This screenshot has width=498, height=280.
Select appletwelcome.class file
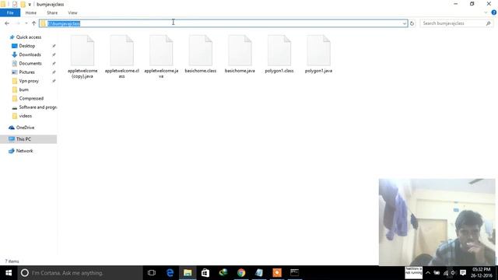tap(122, 57)
